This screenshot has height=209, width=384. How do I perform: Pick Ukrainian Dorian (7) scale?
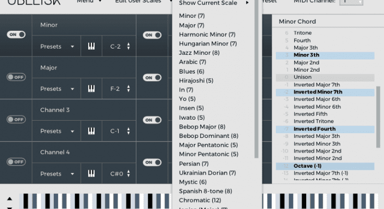[x=207, y=172]
